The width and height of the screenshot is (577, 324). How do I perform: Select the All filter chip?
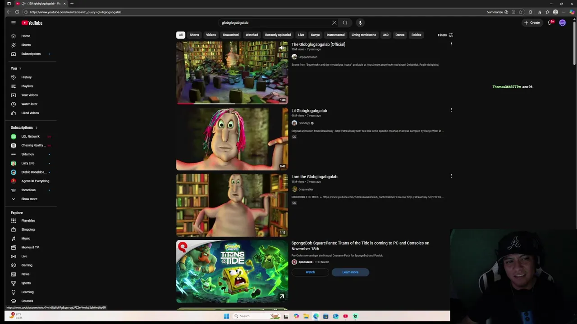point(181,35)
